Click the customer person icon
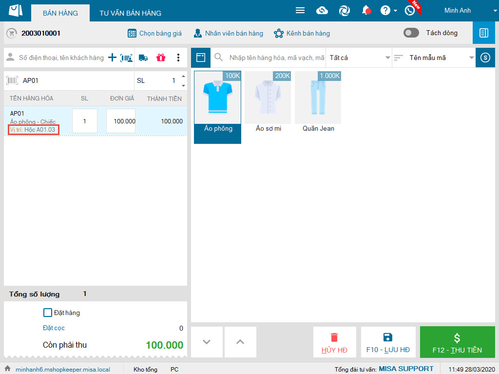Viewport: 499px width, 374px height. coord(11,58)
